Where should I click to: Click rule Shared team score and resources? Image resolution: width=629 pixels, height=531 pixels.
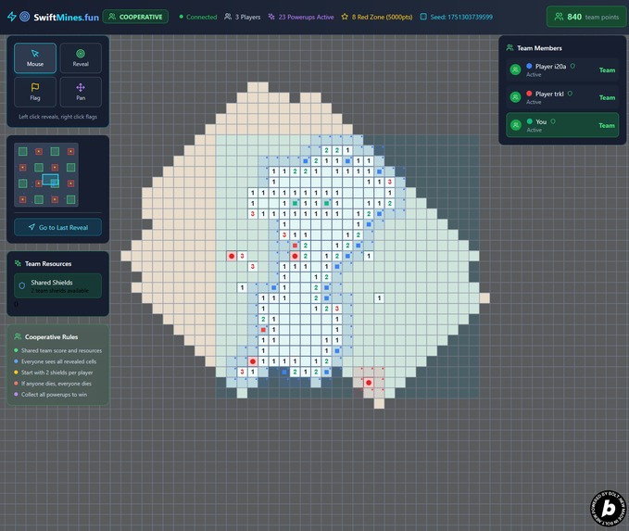pos(61,350)
